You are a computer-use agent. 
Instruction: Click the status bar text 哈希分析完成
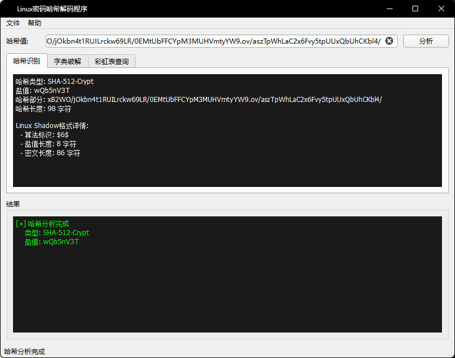coord(24,352)
